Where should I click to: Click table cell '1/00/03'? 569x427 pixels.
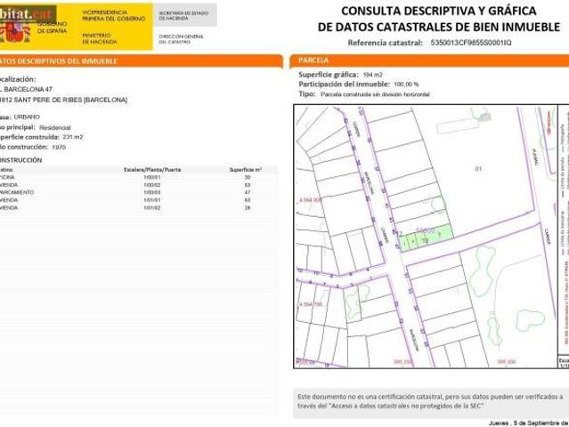click(151, 192)
